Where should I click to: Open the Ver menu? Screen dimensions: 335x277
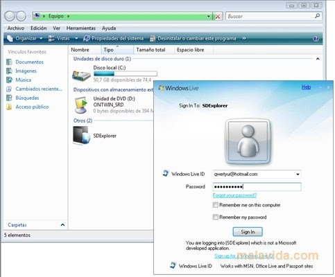point(56,28)
